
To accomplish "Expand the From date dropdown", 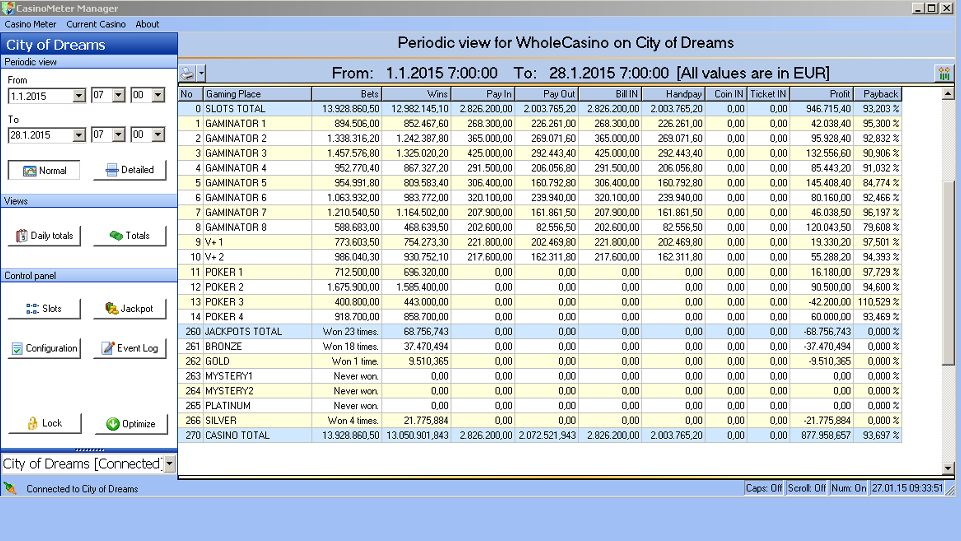I will pos(79,96).
